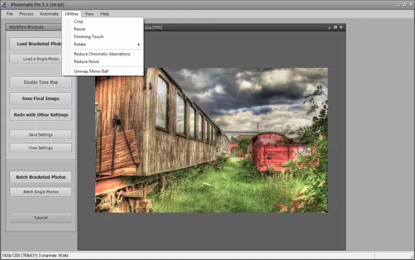The height and width of the screenshot is (260, 415).
Task: Minimize the image preview window
Action: coord(329,26)
